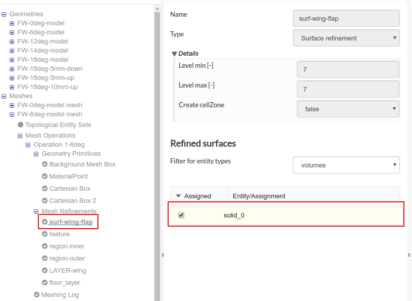
Task: Open the region-outer refinement item
Action: tap(67, 259)
